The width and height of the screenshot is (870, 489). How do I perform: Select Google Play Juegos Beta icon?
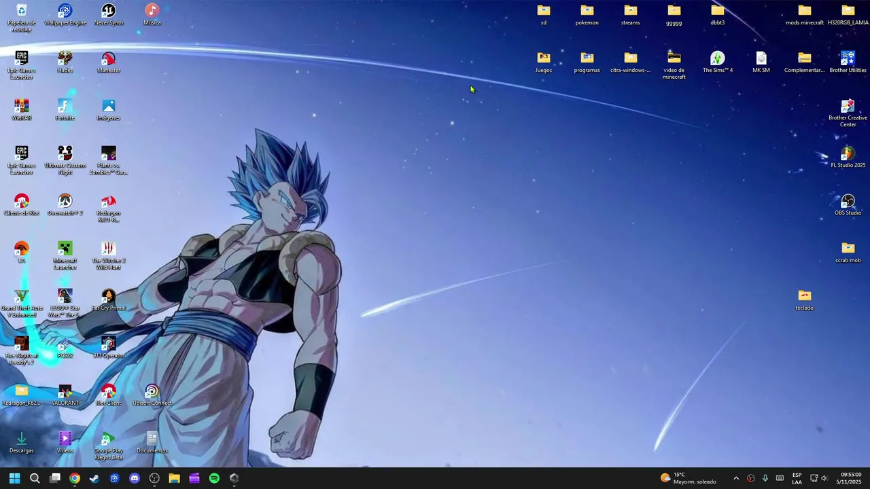point(109,446)
